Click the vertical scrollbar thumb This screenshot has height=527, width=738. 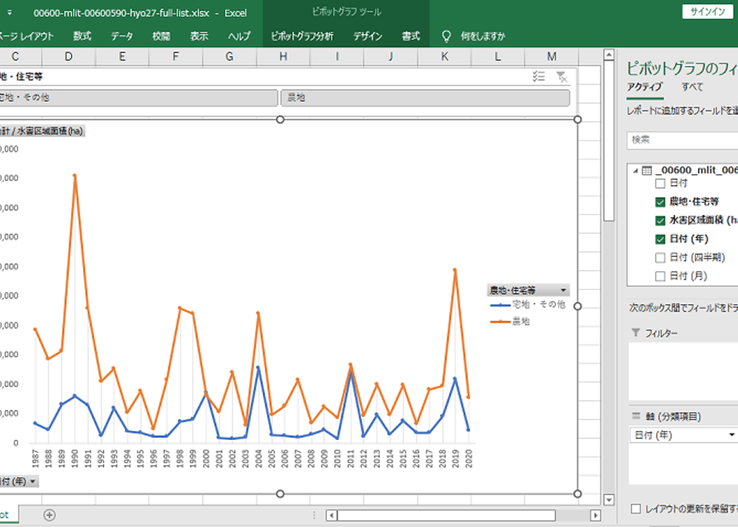(x=609, y=141)
